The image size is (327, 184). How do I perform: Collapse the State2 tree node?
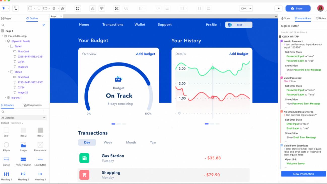(x=9, y=72)
